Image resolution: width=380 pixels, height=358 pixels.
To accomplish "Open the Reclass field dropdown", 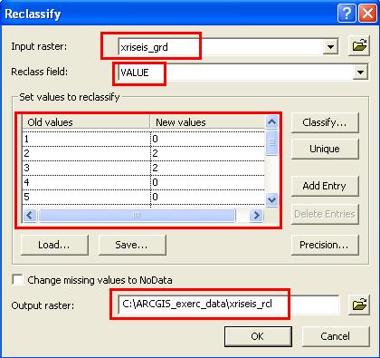I will click(360, 73).
